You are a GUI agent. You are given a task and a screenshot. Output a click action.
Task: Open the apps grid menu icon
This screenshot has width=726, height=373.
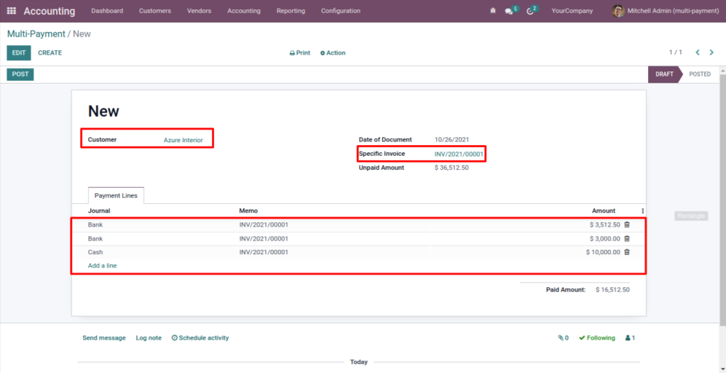(x=11, y=11)
